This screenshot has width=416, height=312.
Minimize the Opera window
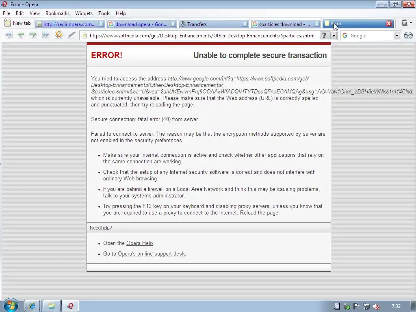[x=382, y=4]
